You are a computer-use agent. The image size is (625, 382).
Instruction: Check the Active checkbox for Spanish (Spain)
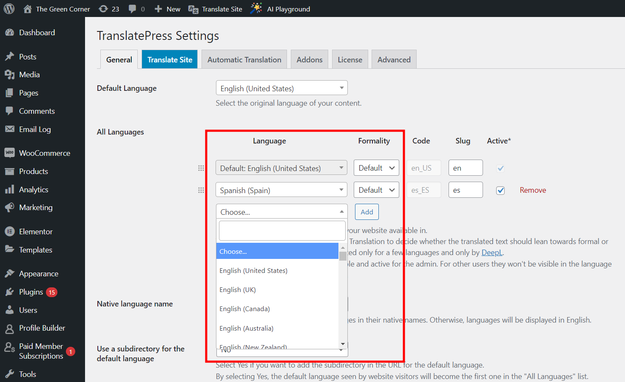500,190
